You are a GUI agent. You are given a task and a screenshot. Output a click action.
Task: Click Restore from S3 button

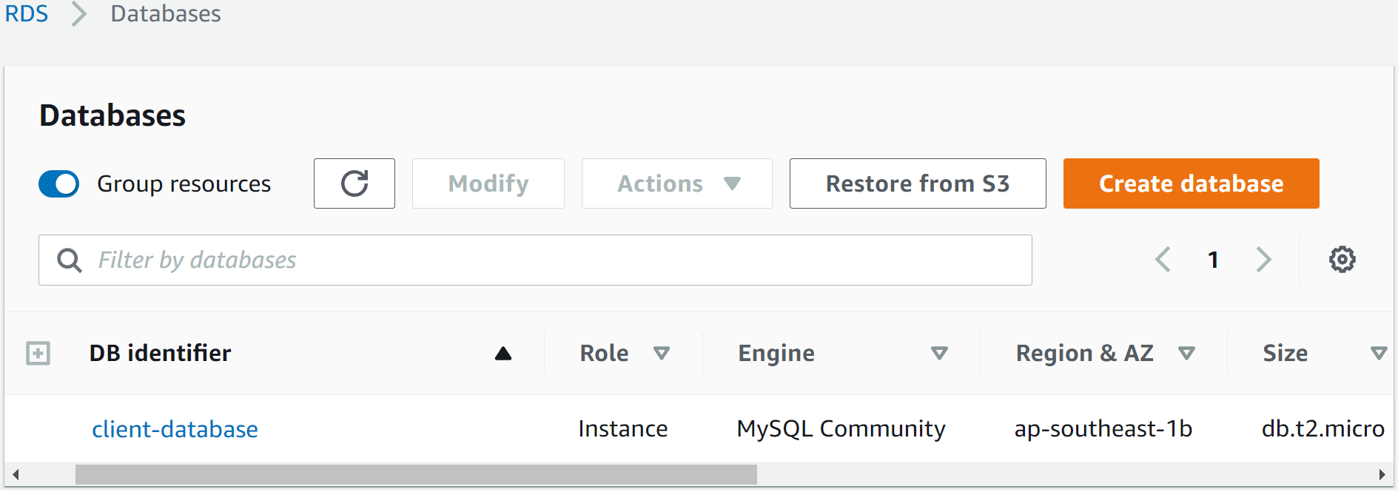(917, 183)
